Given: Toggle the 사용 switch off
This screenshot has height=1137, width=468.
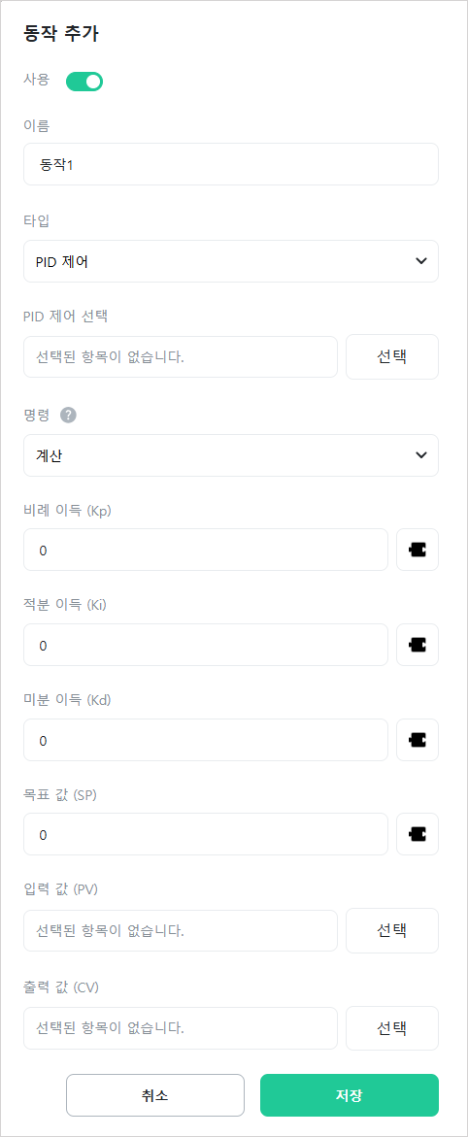Looking at the screenshot, I should click(84, 82).
